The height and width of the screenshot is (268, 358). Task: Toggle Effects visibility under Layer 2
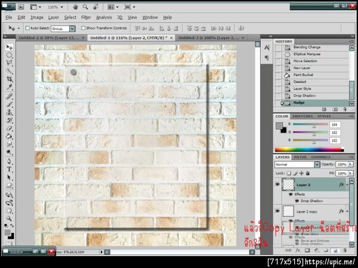click(x=291, y=194)
